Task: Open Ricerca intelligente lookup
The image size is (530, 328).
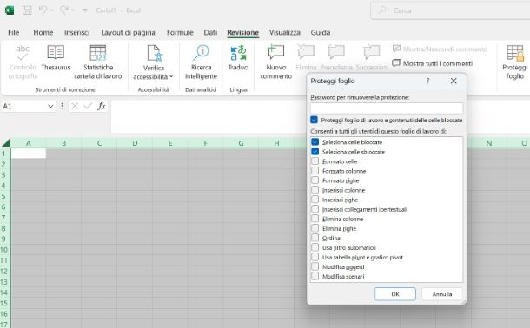Action: tap(201, 62)
